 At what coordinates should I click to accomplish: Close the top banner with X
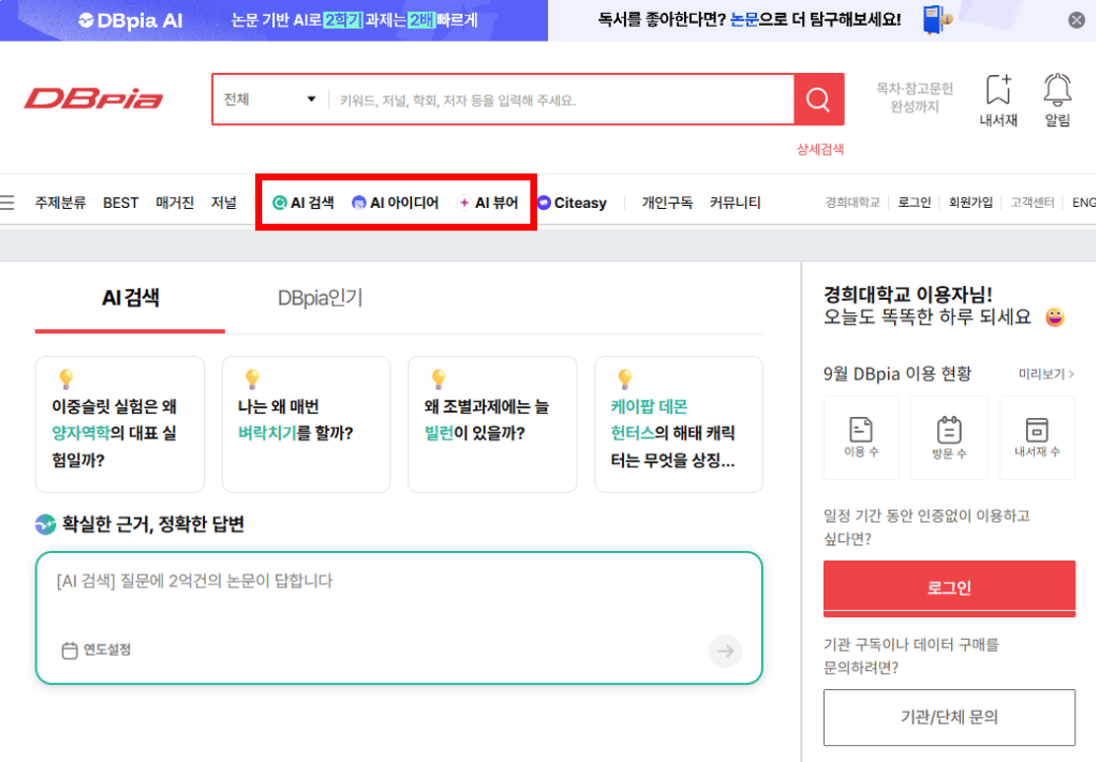1076,20
